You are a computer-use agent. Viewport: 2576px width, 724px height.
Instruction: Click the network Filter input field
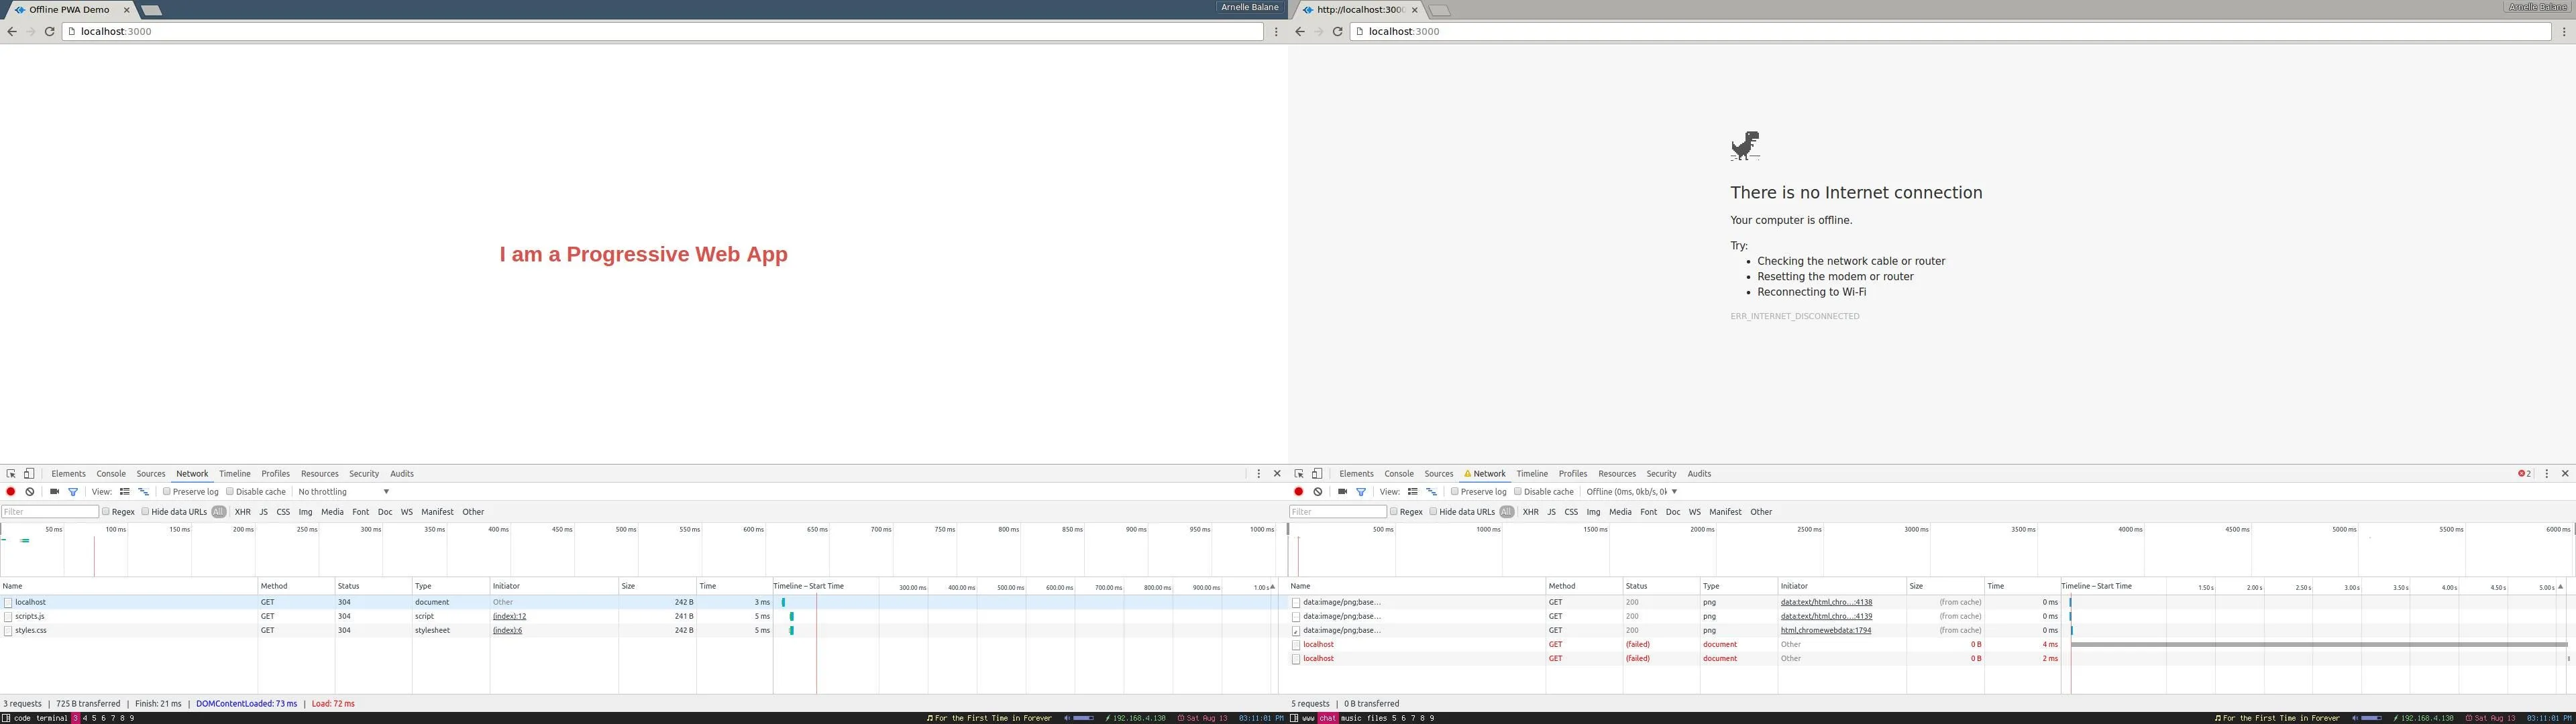(48, 511)
